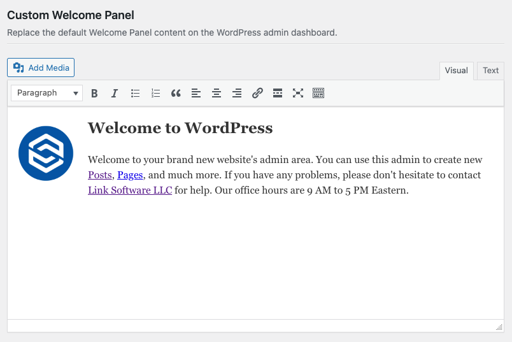Viewport: 512px width, 342px height.
Task: Open the Posts link in content
Action: point(100,175)
